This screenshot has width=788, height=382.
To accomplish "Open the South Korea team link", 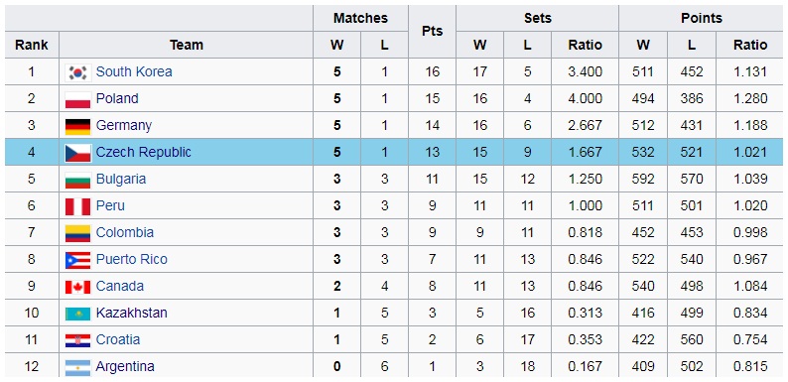I will coord(134,71).
